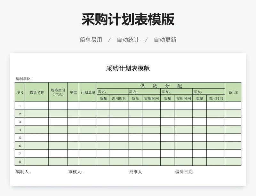This screenshot has height=196, width=256.
Task: Select the second 数量 sub-header cell
Action: click(135, 98)
